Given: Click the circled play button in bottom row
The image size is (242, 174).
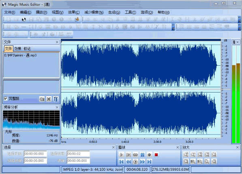Looking at the screenshot, I should click(135, 162).
